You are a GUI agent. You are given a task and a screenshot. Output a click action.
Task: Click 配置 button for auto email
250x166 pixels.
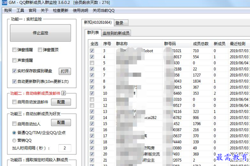coord(61,102)
